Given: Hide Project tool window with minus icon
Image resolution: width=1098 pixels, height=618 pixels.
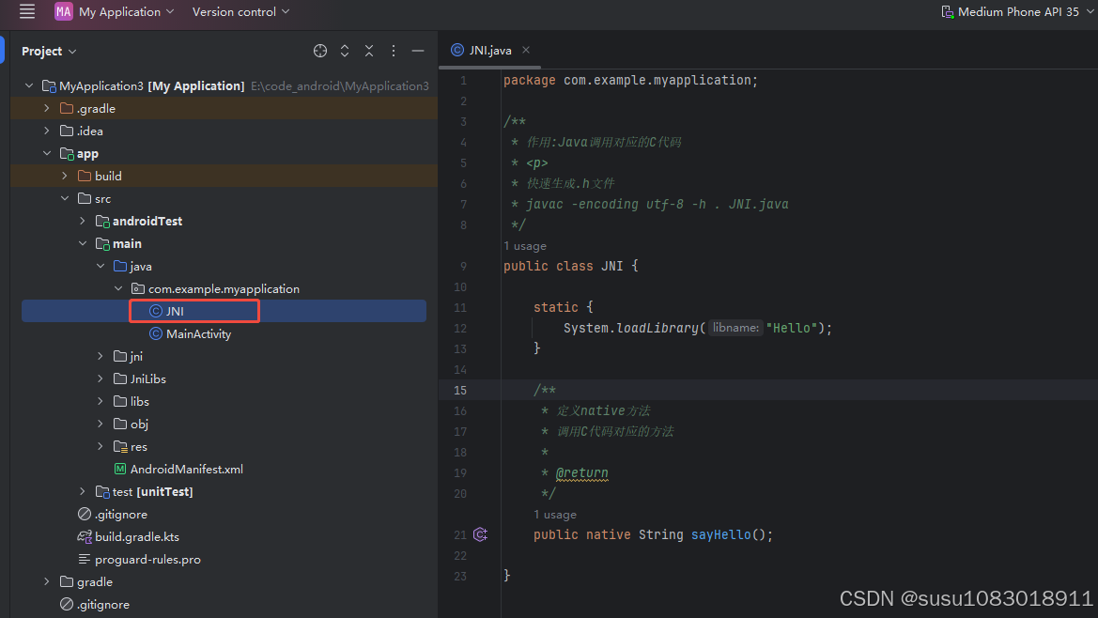Looking at the screenshot, I should [x=418, y=50].
